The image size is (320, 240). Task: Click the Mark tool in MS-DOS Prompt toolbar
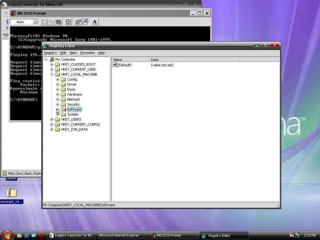pos(44,22)
